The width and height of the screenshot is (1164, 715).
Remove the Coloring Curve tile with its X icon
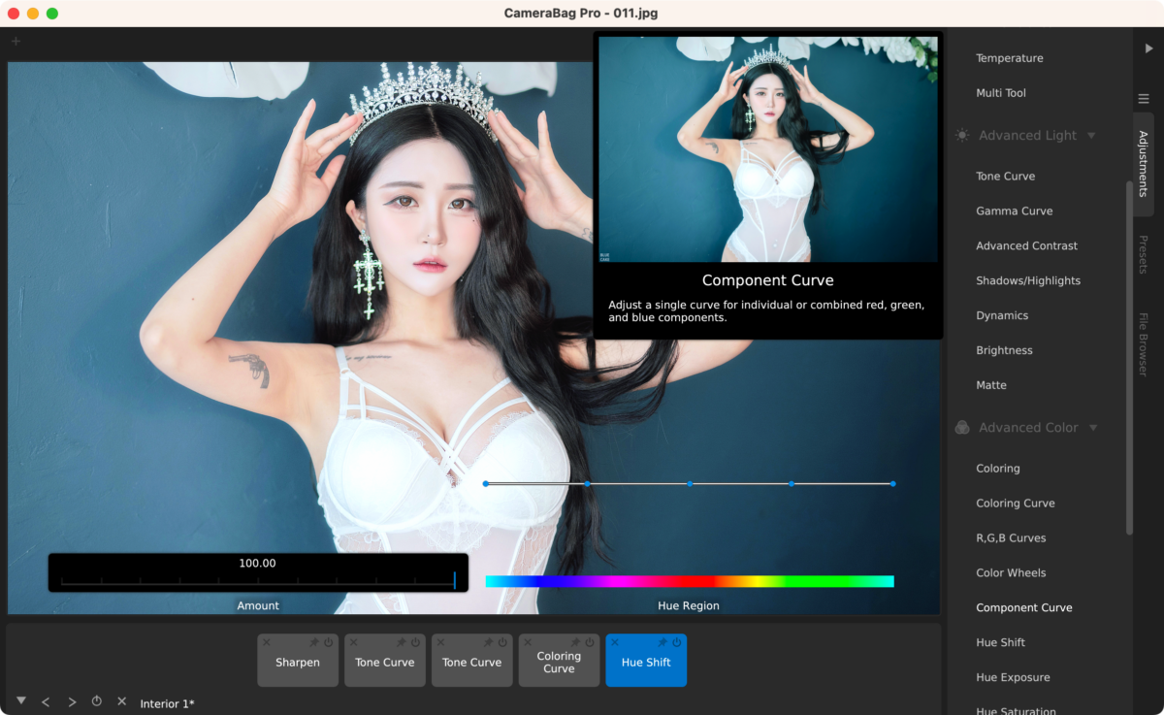point(528,642)
